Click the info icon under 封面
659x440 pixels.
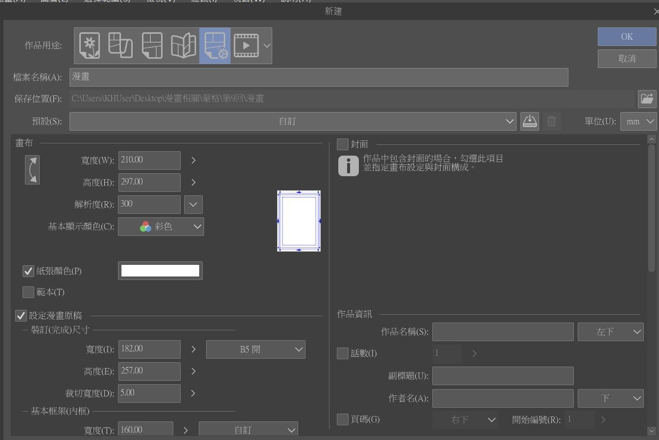349,166
